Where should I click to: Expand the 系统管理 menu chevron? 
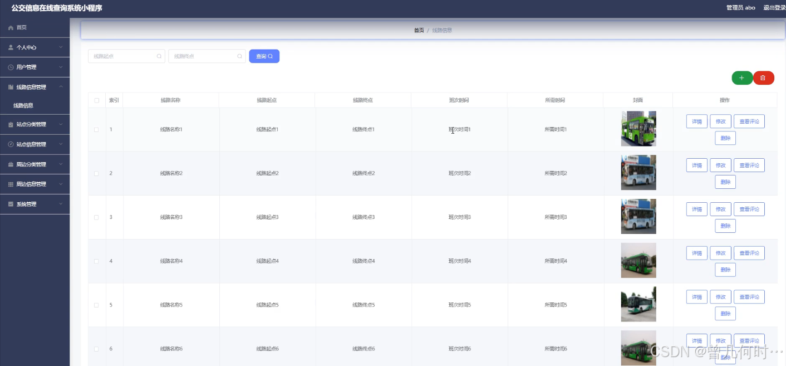click(61, 204)
